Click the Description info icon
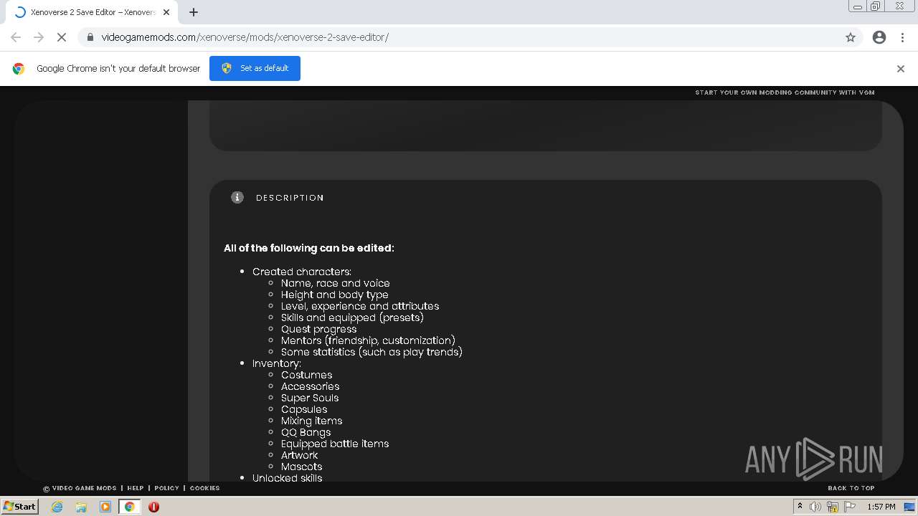 (237, 197)
